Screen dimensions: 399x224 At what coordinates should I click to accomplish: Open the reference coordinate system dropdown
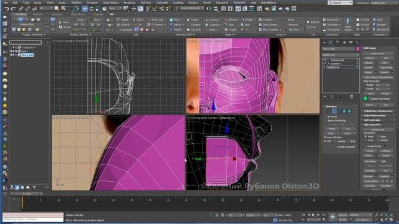(x=115, y=8)
